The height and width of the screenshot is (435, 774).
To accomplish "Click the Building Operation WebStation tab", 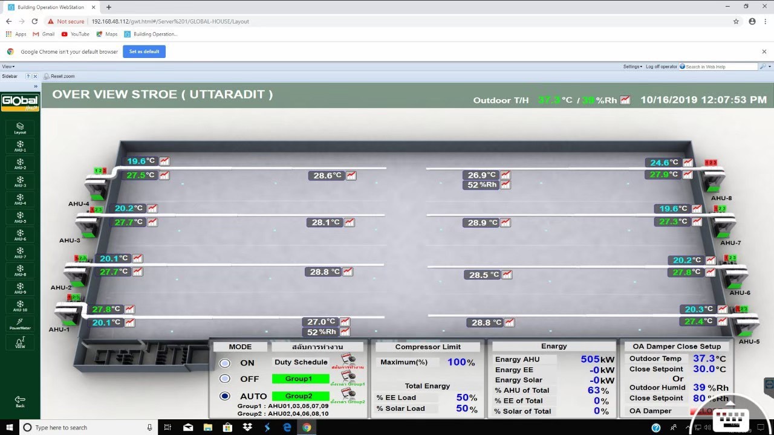I will [x=52, y=7].
